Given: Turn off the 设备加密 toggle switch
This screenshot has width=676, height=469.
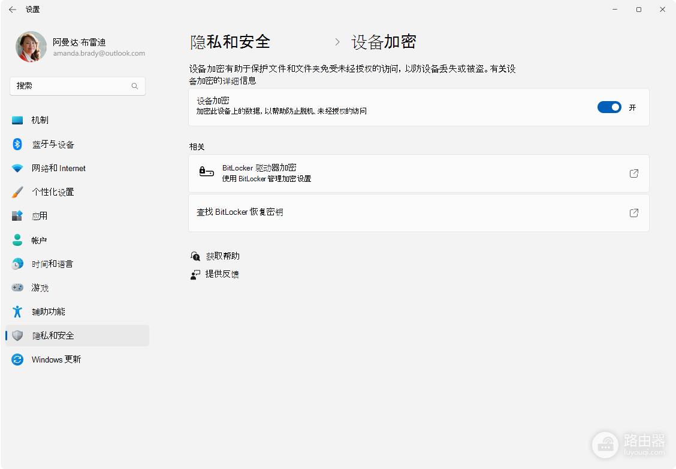Looking at the screenshot, I should pyautogui.click(x=609, y=107).
